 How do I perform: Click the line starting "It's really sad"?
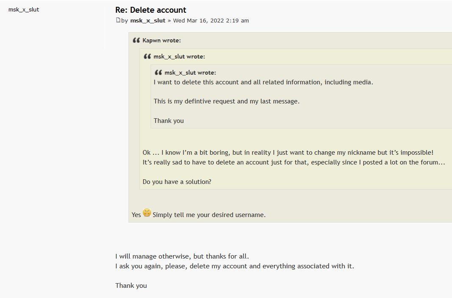293,162
